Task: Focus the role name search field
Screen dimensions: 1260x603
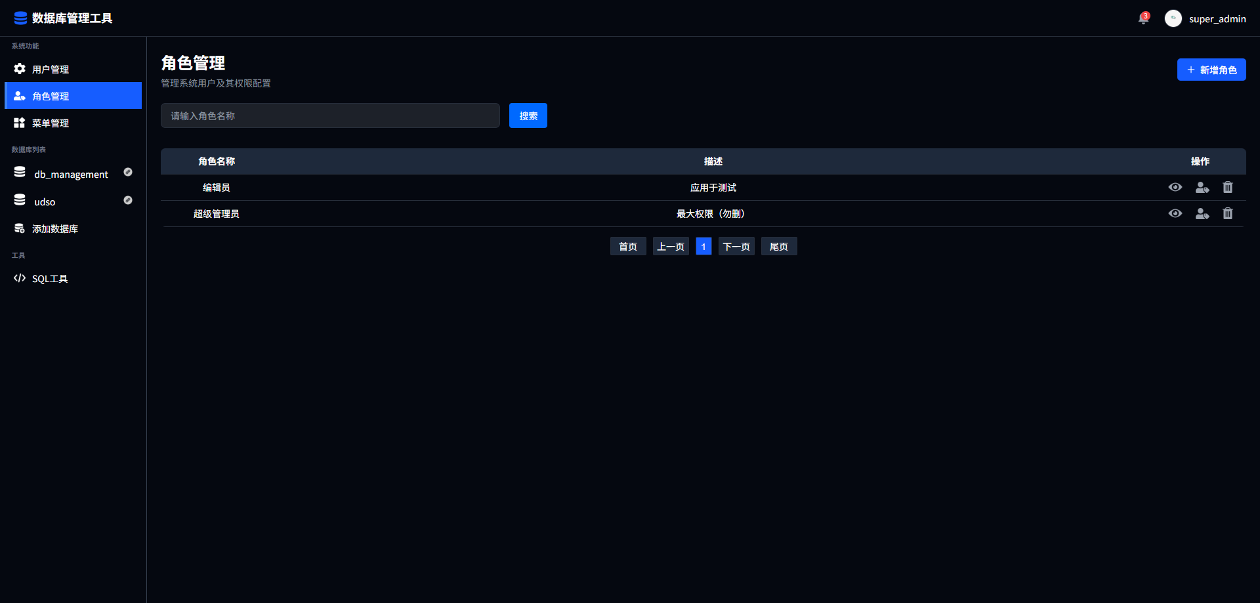Action: [x=330, y=115]
